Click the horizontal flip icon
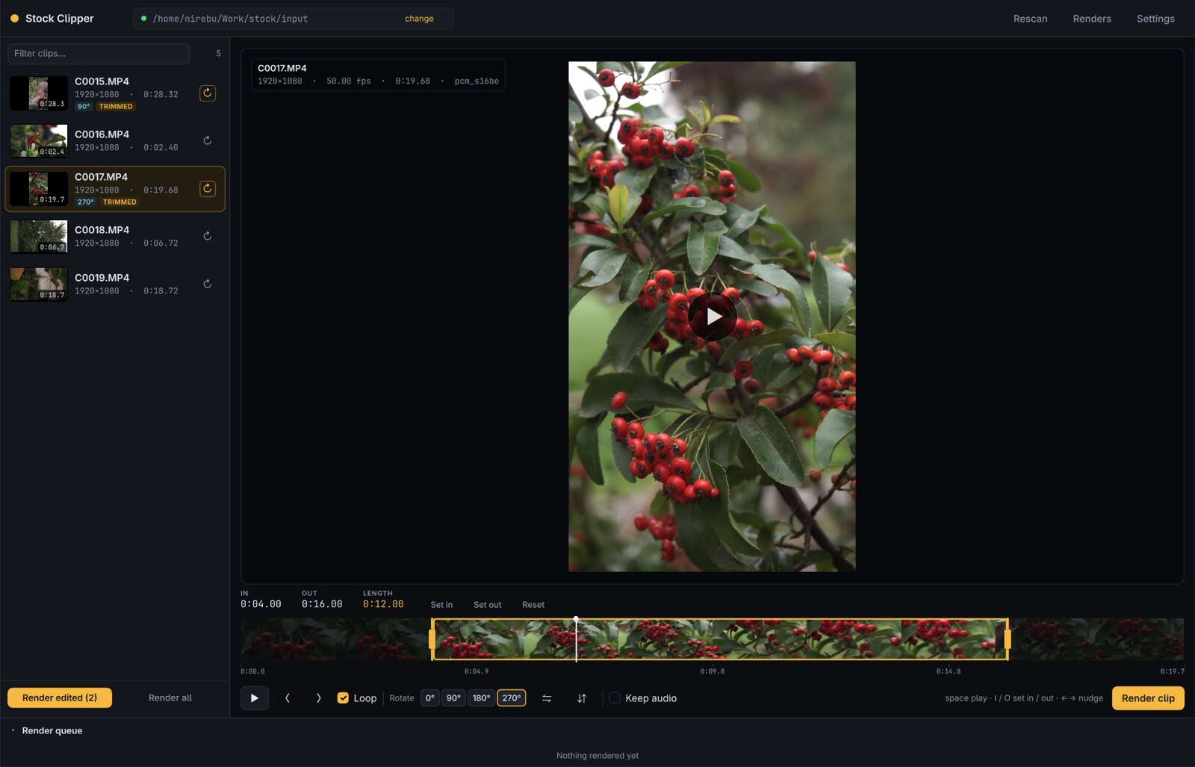 547,698
